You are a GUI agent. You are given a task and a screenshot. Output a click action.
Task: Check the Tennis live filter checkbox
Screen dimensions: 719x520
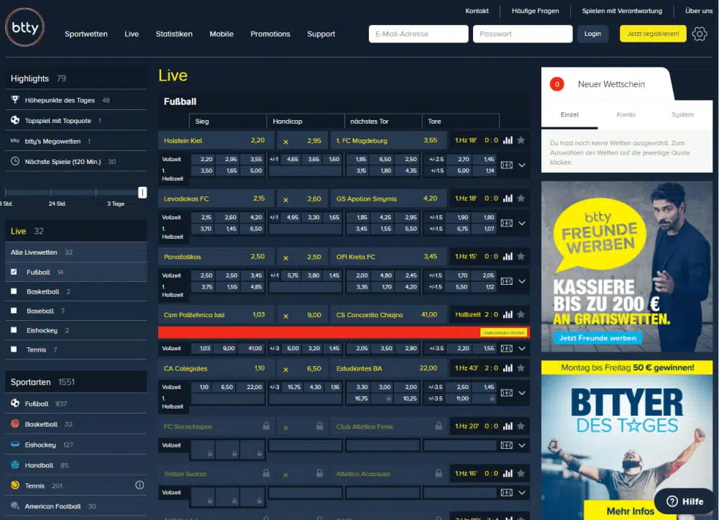point(14,350)
